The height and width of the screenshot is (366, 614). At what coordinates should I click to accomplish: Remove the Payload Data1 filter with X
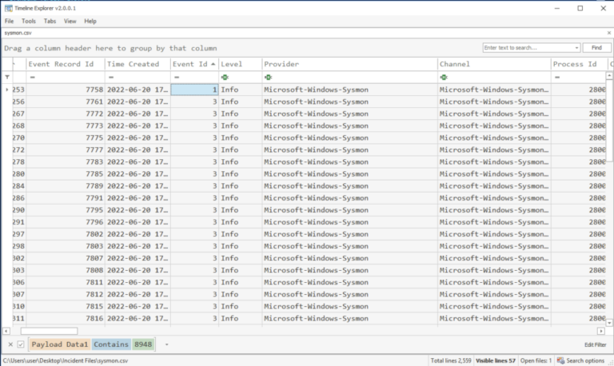[10, 344]
